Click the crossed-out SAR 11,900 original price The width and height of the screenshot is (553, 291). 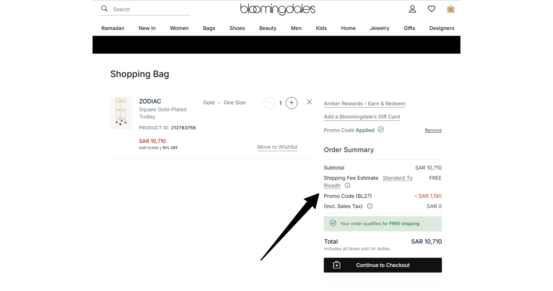point(149,148)
